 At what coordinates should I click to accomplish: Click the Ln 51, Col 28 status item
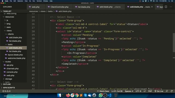pos(117,91)
